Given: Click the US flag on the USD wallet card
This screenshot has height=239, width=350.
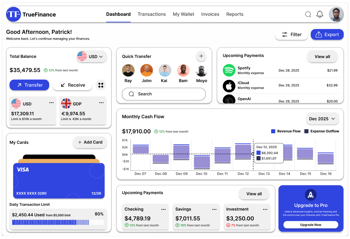Looking at the screenshot, I should [x=16, y=103].
